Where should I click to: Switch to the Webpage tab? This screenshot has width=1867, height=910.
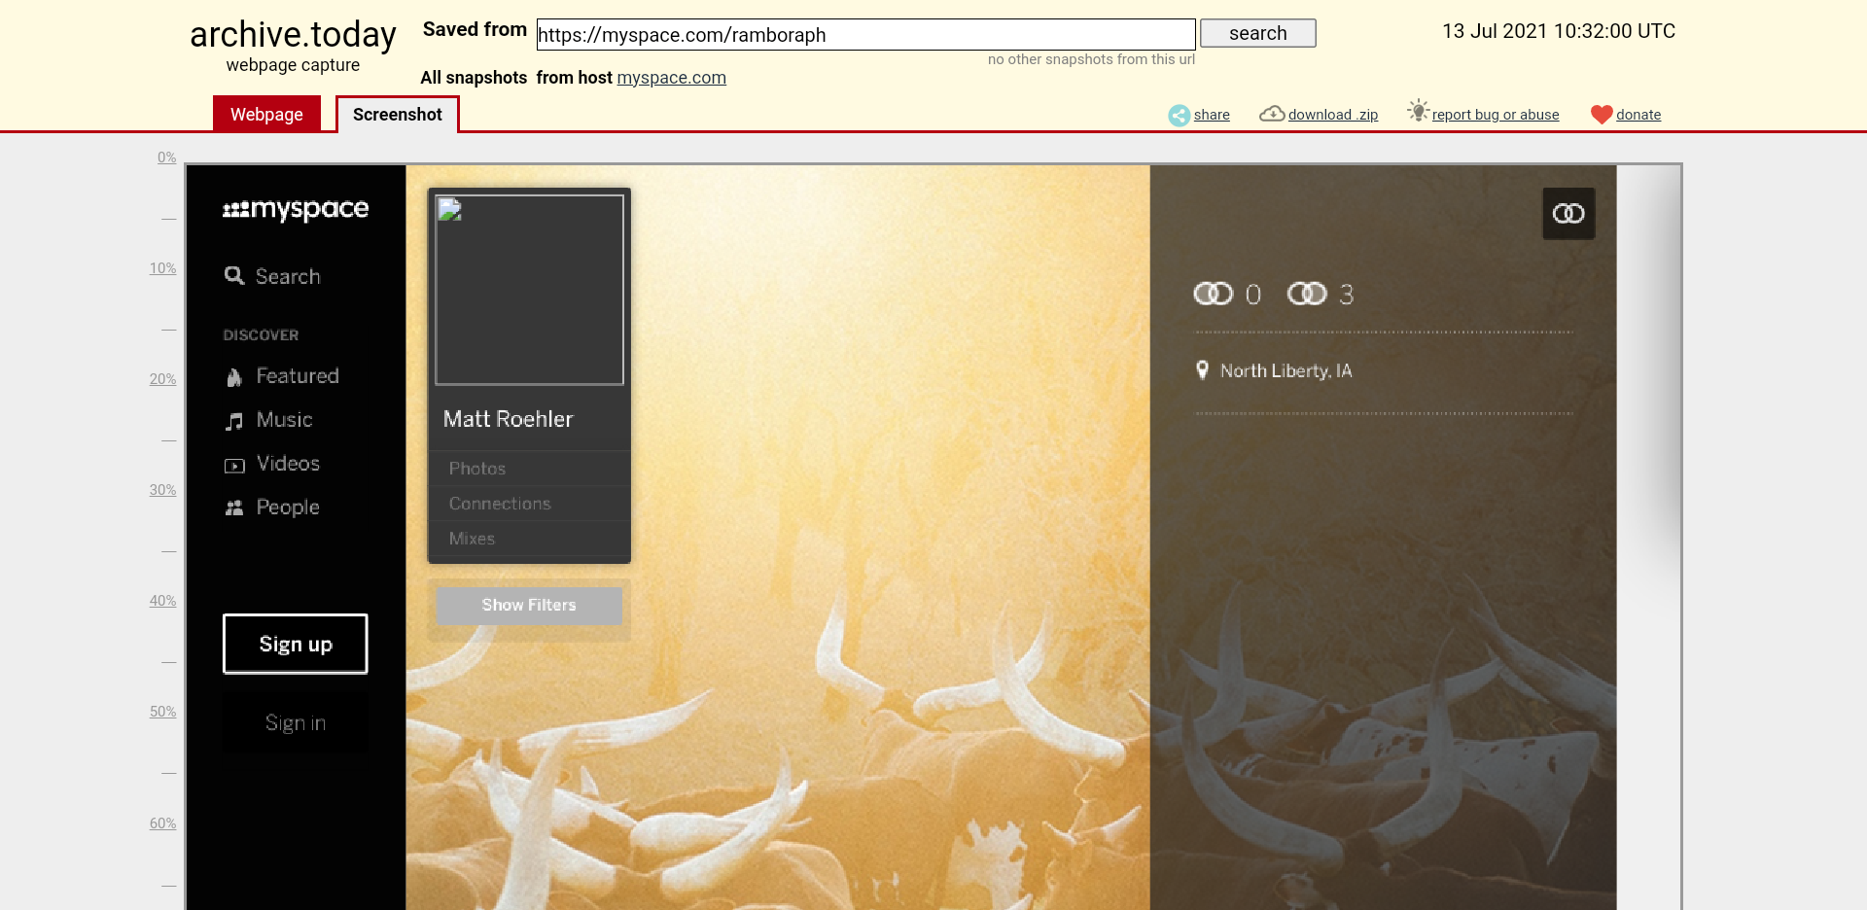pos(266,114)
